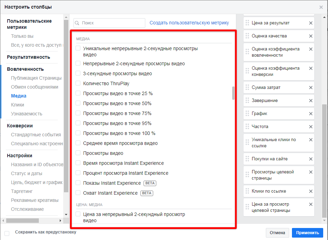Screen dimensions: 328x240
Task: Select "Результативность" category in sidebar
Action: (29, 57)
